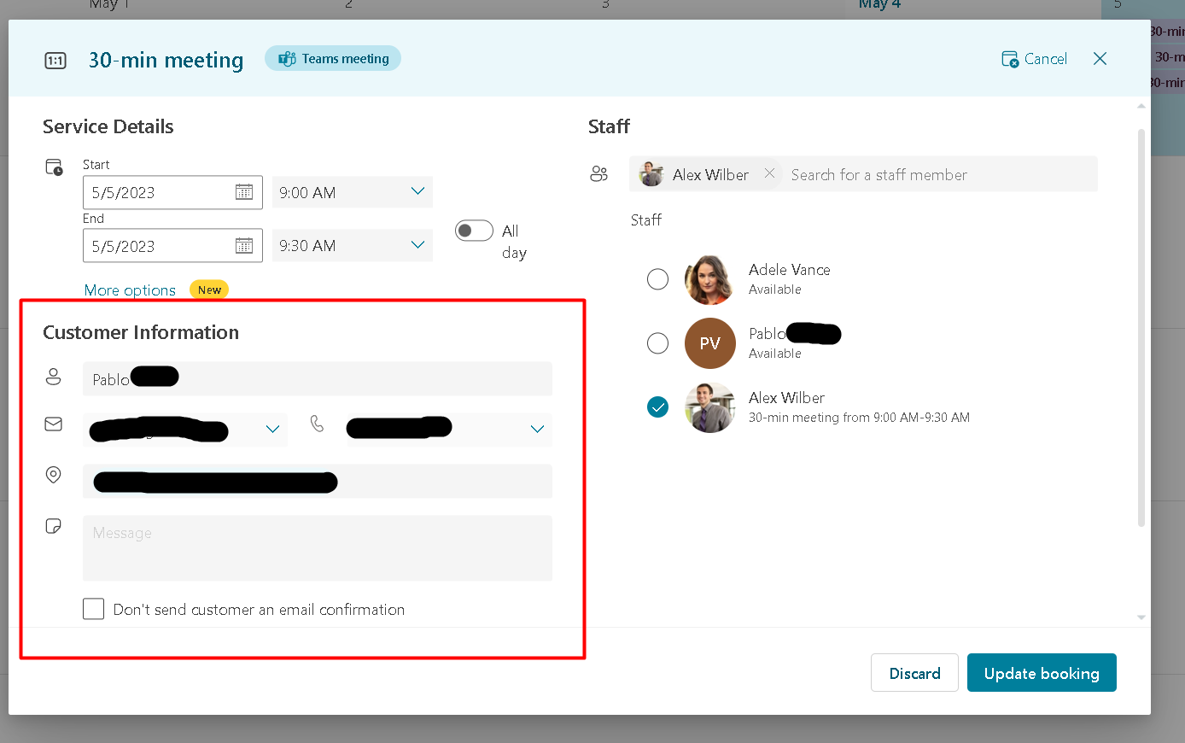Expand the customer email address dropdown

coord(272,430)
